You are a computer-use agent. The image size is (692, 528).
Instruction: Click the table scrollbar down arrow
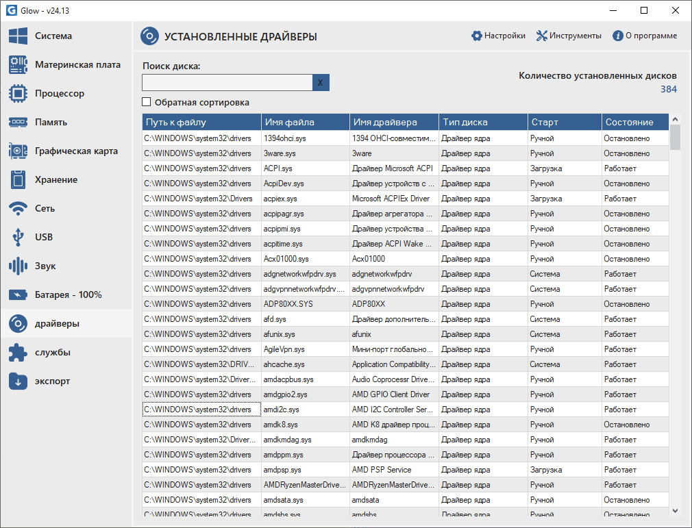pos(675,511)
